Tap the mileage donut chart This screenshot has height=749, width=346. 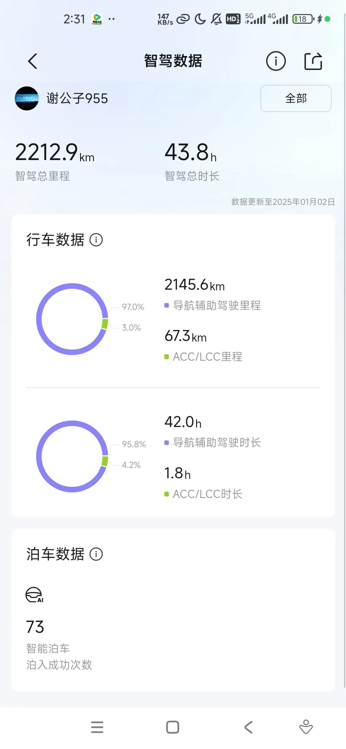click(72, 319)
